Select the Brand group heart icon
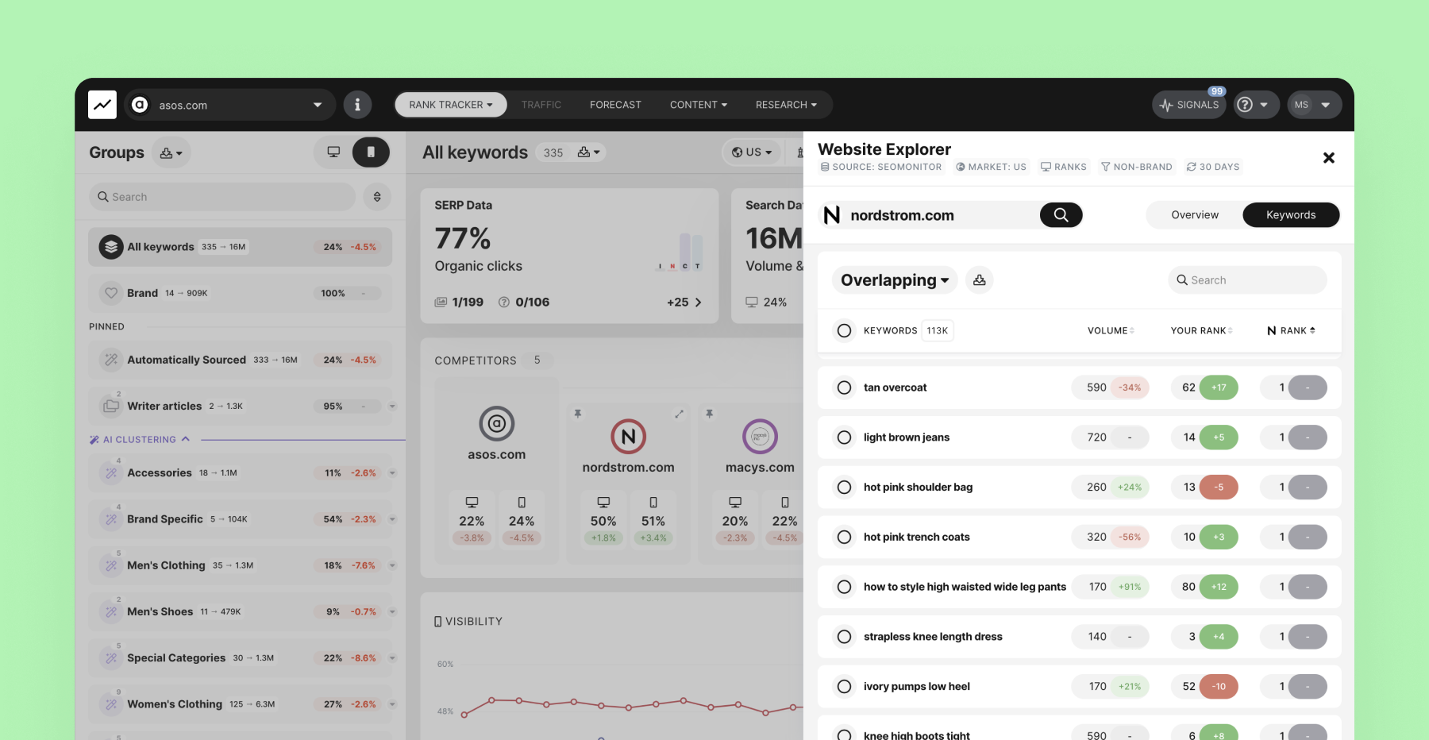 point(111,293)
